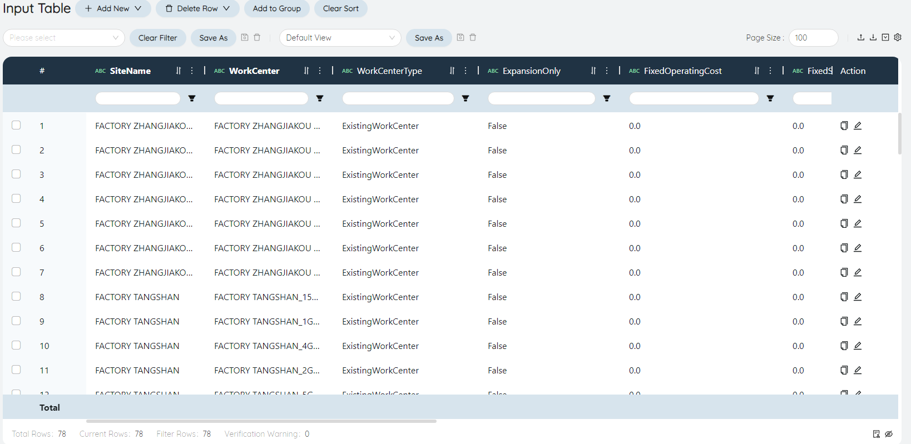Select the checkbox for row 1
This screenshot has height=444, width=911.
tap(16, 125)
